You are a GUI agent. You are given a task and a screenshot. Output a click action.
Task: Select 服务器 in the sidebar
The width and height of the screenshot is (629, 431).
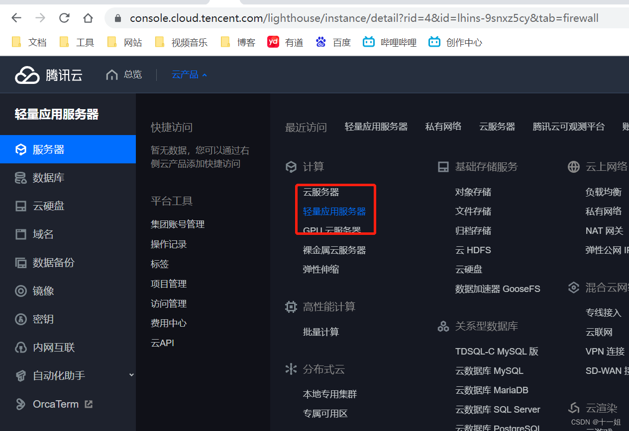click(68, 149)
